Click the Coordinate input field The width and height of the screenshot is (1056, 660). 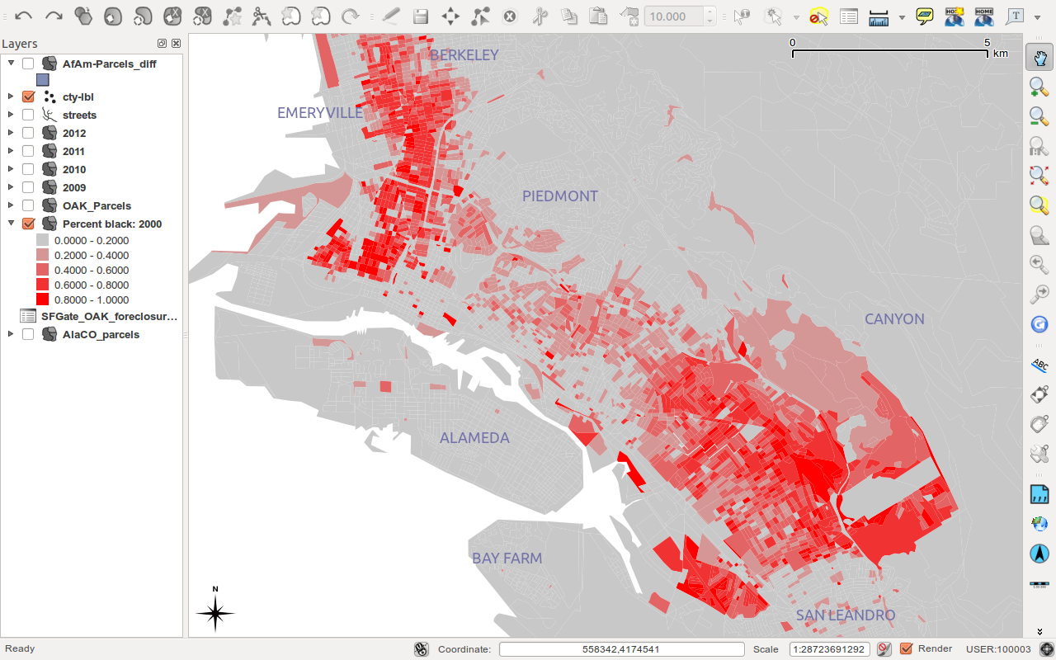coord(622,649)
